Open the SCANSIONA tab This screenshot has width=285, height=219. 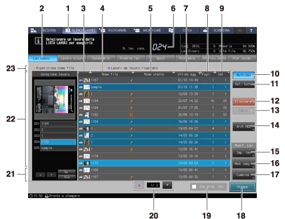point(217,30)
